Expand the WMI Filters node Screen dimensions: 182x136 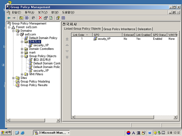tap(22, 74)
